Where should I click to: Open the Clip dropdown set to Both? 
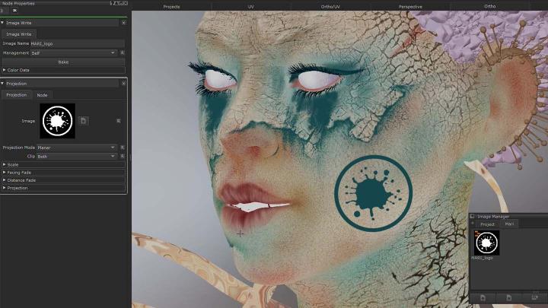click(76, 156)
